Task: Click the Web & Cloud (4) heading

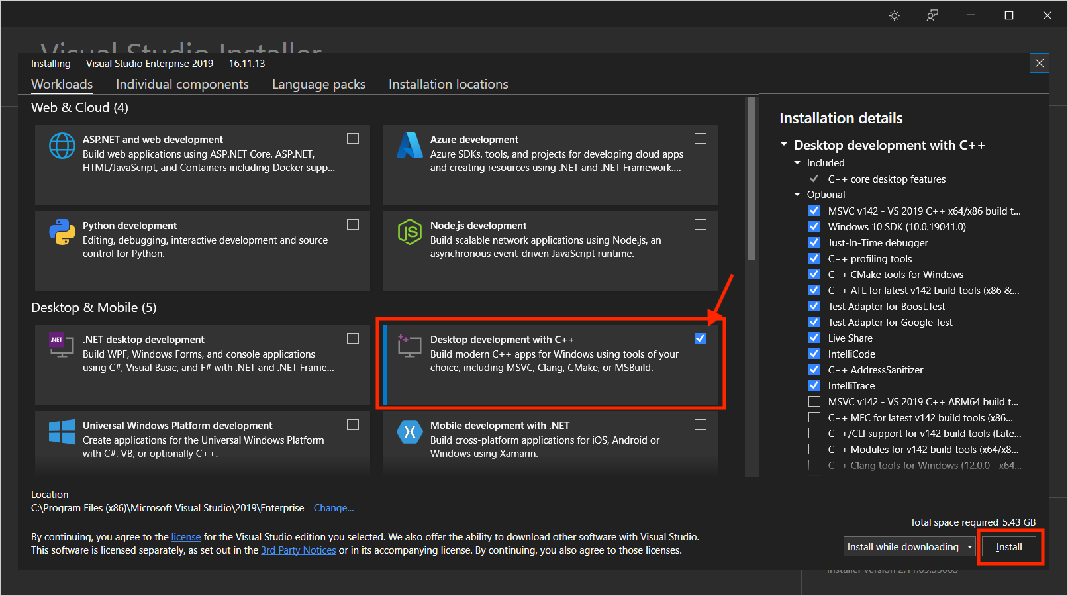Action: pos(79,107)
